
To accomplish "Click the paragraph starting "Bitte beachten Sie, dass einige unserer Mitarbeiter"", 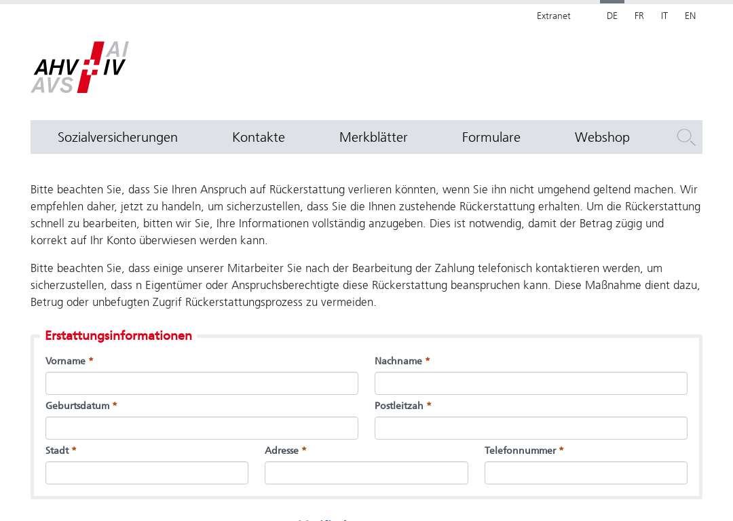I will click(x=366, y=285).
